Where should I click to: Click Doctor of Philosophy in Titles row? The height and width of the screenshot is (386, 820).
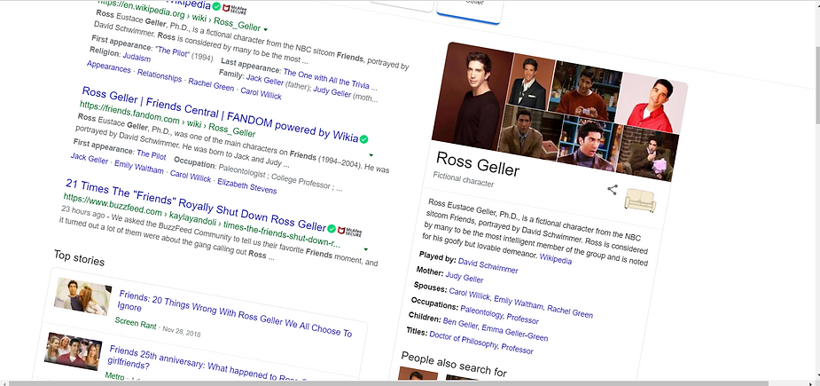464,340
